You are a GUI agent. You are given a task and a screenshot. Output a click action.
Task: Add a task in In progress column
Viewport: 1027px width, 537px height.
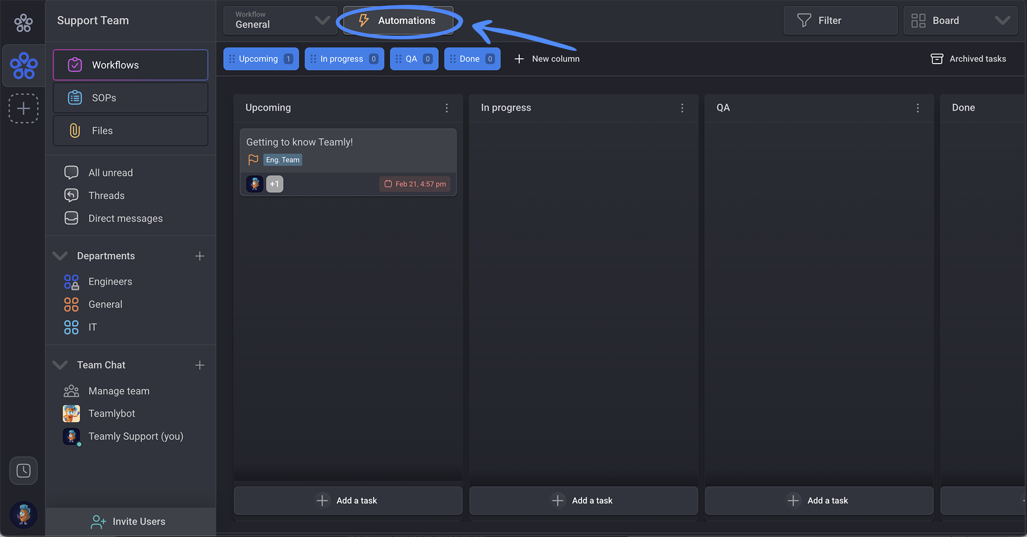pyautogui.click(x=583, y=500)
